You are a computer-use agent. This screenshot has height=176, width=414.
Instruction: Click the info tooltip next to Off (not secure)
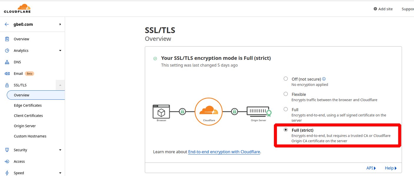coord(324,79)
